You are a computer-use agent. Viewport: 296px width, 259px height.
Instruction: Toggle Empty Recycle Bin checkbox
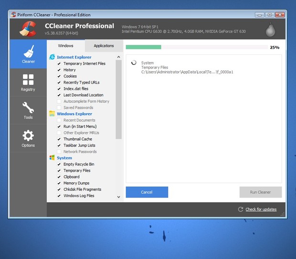tap(59, 164)
